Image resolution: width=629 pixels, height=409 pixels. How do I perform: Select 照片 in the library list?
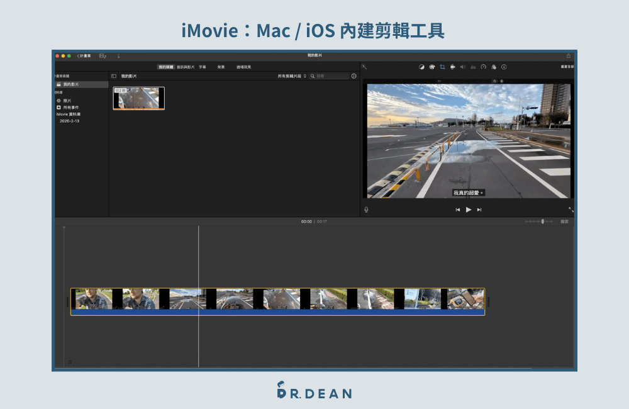(x=67, y=101)
